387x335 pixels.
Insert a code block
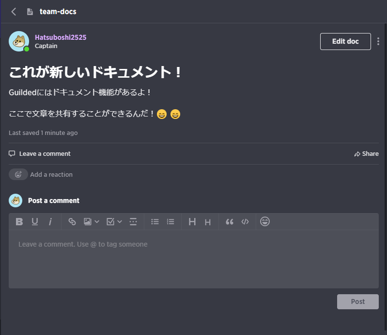245,222
